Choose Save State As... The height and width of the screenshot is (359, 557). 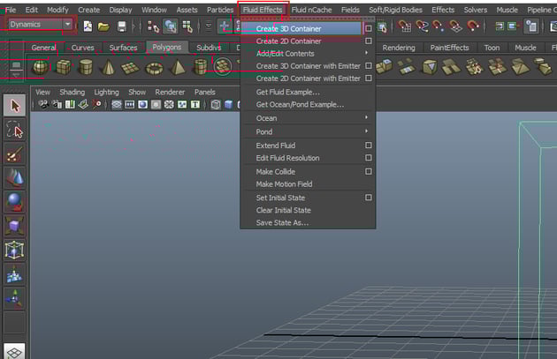point(282,222)
